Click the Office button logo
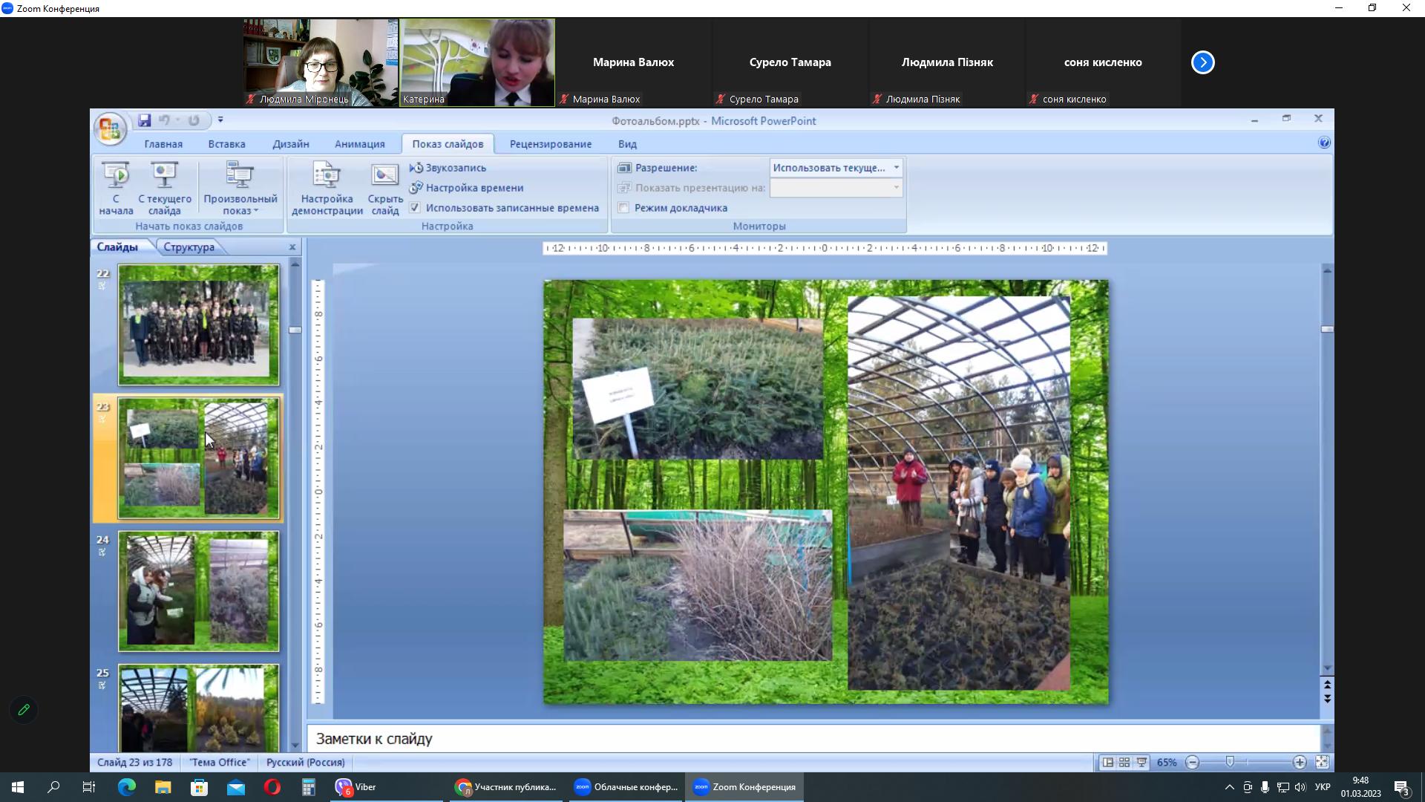Image resolution: width=1425 pixels, height=802 pixels. click(x=110, y=129)
